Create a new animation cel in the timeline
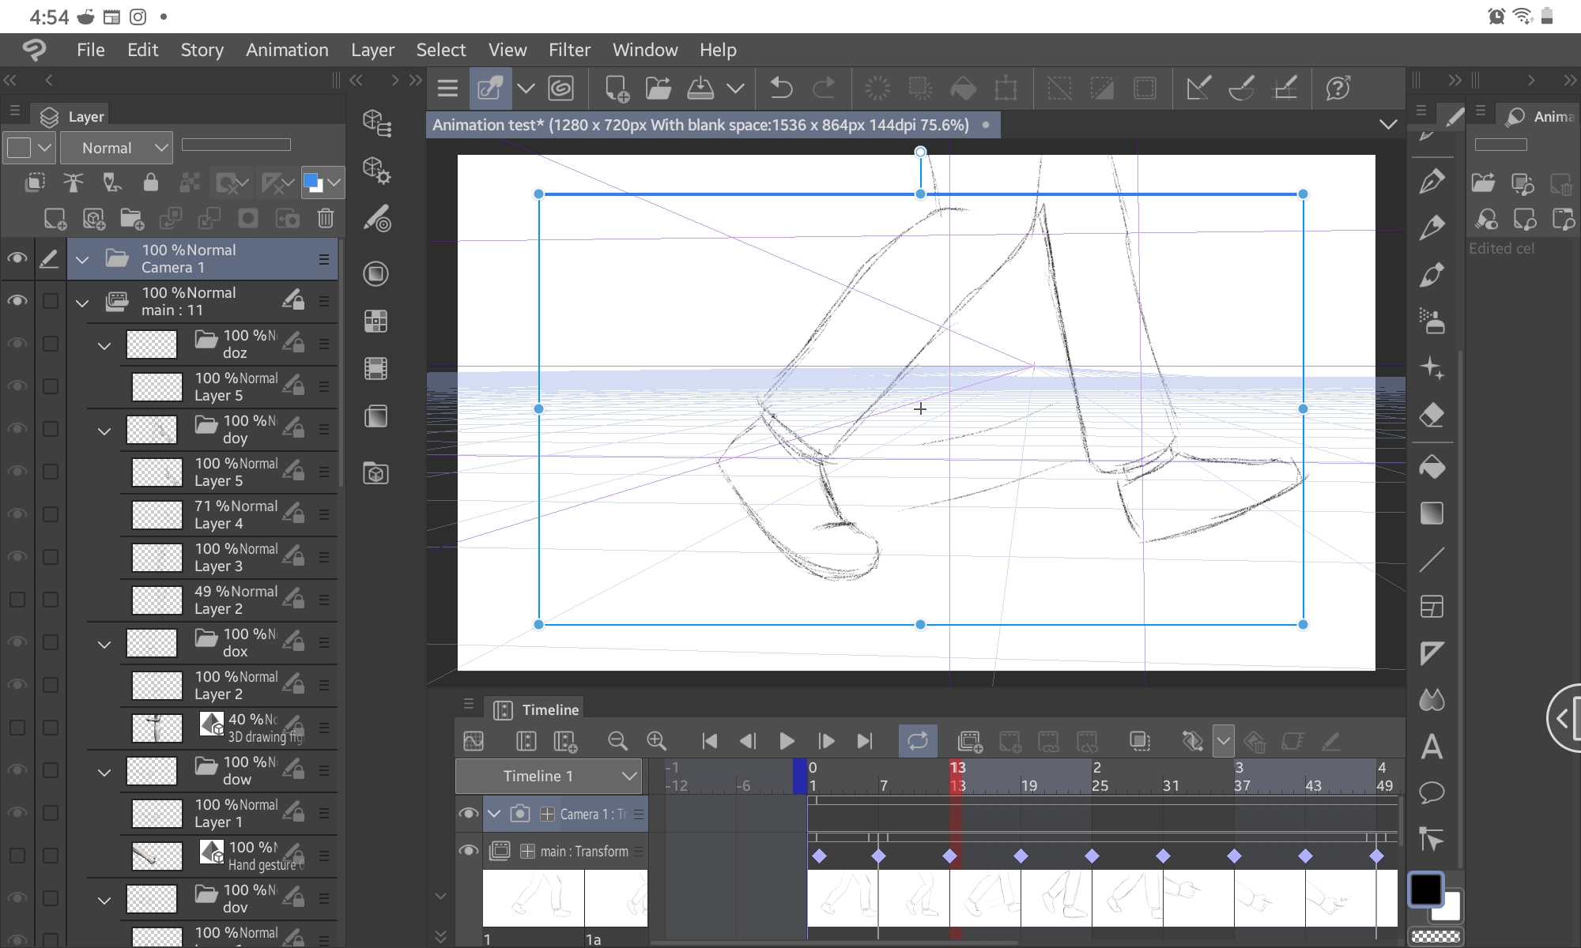This screenshot has width=1581, height=948. pyautogui.click(x=969, y=741)
